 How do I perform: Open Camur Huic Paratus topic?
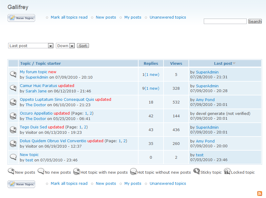[38, 85]
